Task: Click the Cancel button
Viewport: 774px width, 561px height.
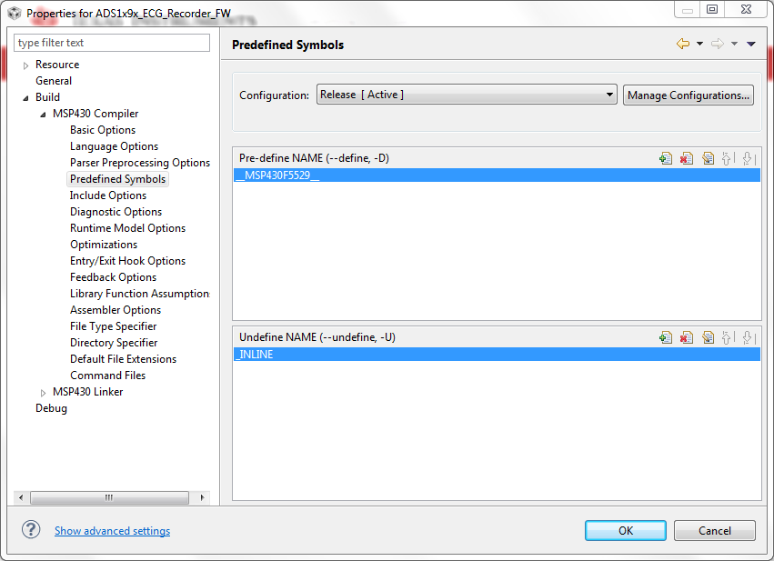Action: (714, 530)
